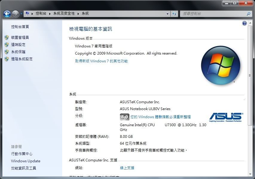
Task: Click shield icon beside 裝置管理員
Action: click(x=7, y=38)
